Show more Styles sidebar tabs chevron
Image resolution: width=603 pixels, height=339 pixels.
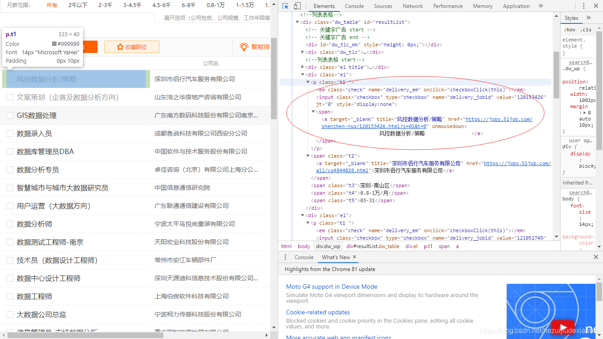click(x=588, y=18)
